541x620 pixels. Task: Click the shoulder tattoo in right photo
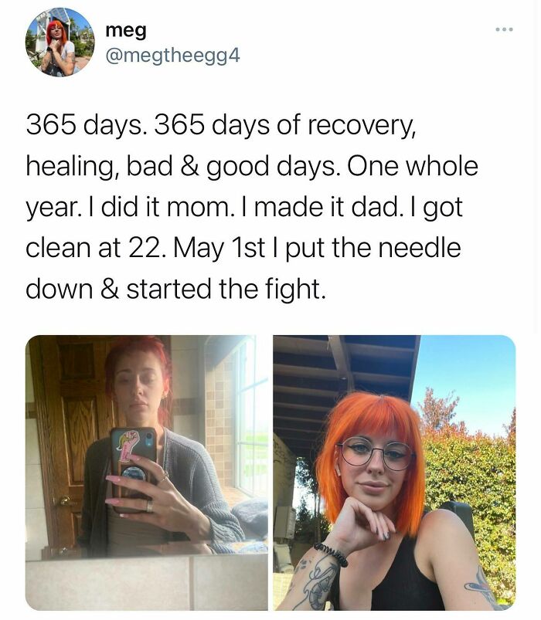click(481, 585)
